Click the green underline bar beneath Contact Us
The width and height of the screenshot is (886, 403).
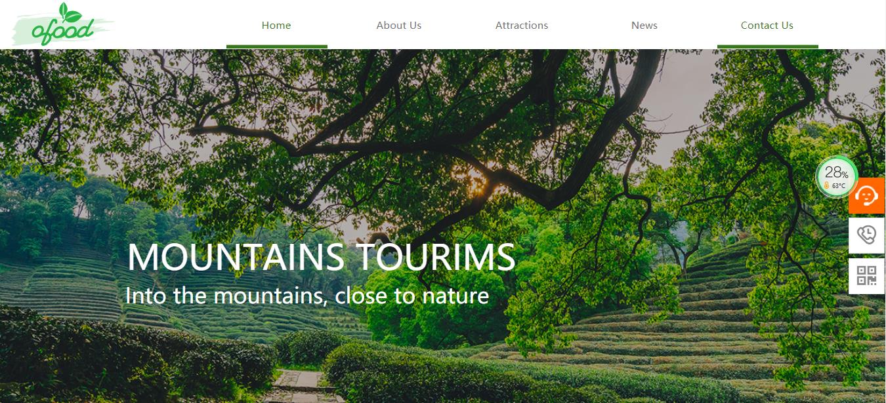click(x=768, y=47)
